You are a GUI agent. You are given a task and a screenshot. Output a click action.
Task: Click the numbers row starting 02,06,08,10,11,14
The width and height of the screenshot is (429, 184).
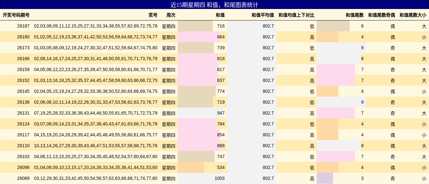click(96, 102)
